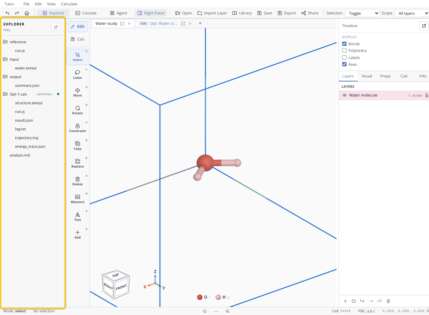Screen dimensions: 429x315
Task: Choose the Text annotation tool
Action: click(x=77, y=216)
